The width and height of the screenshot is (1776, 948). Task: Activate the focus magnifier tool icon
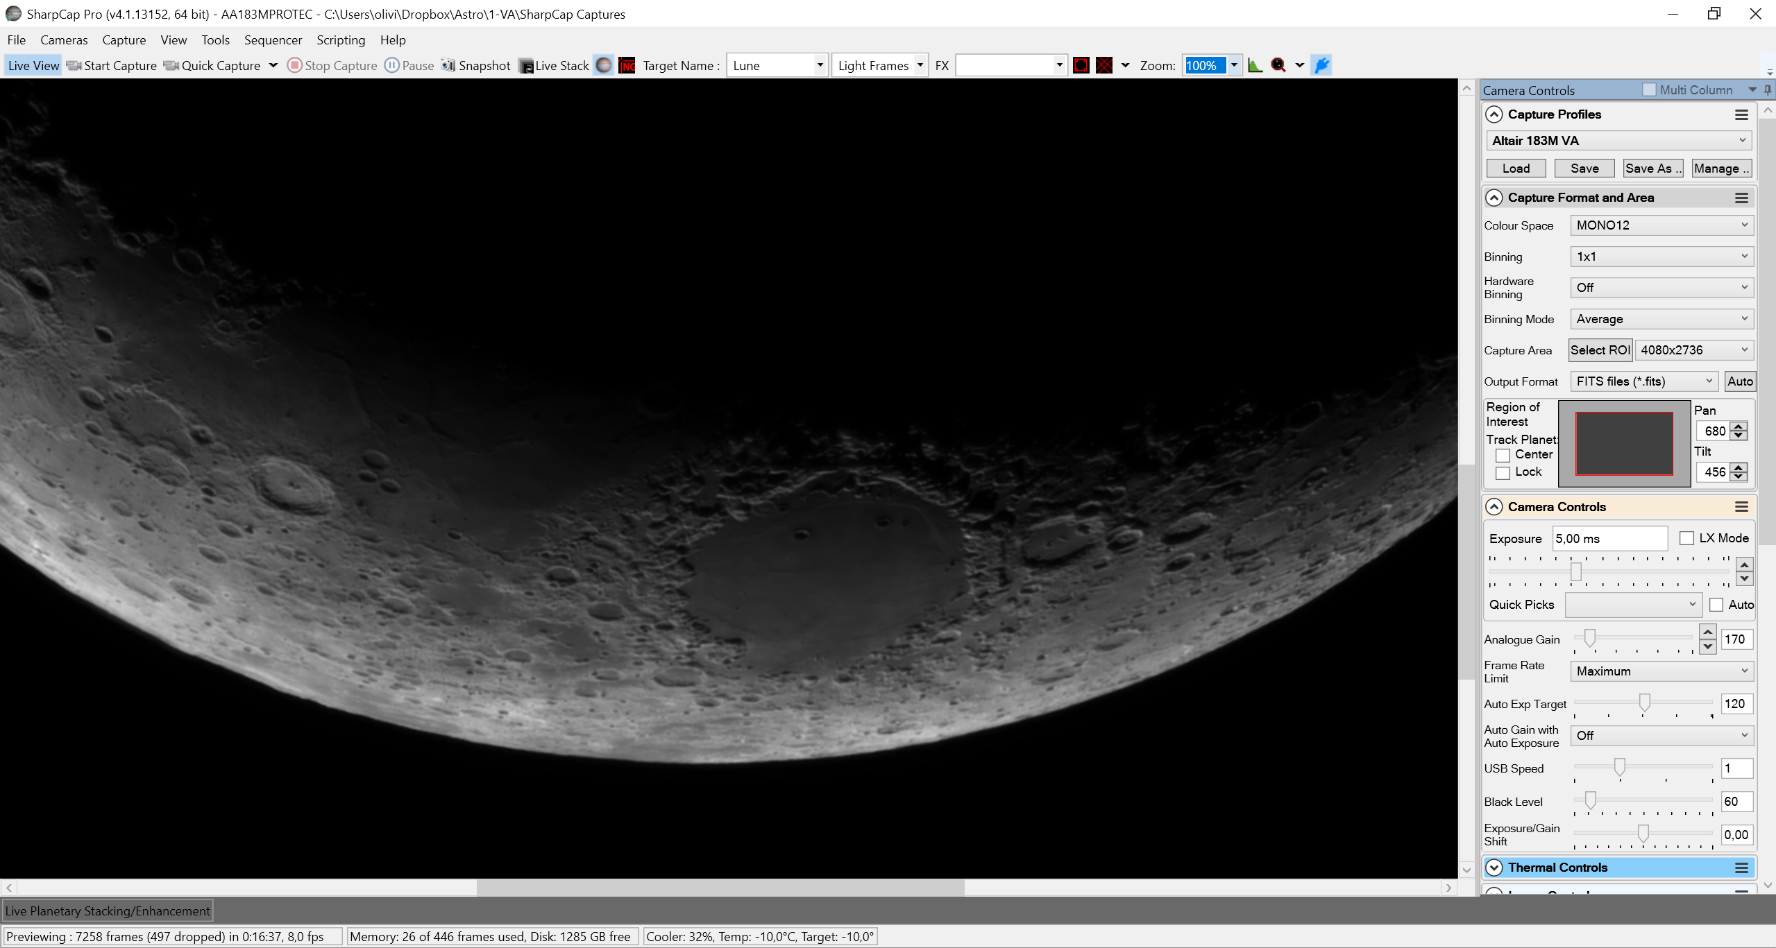1278,65
